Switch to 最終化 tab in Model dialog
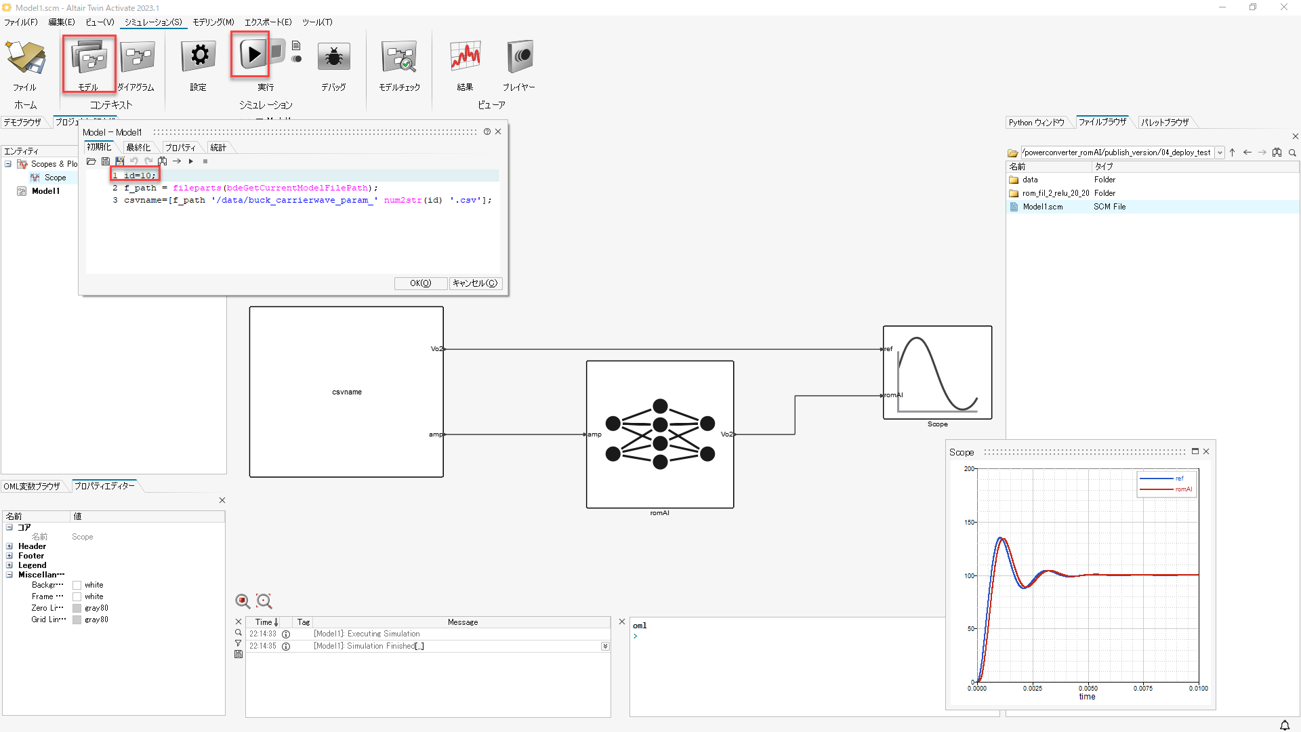 pyautogui.click(x=138, y=147)
